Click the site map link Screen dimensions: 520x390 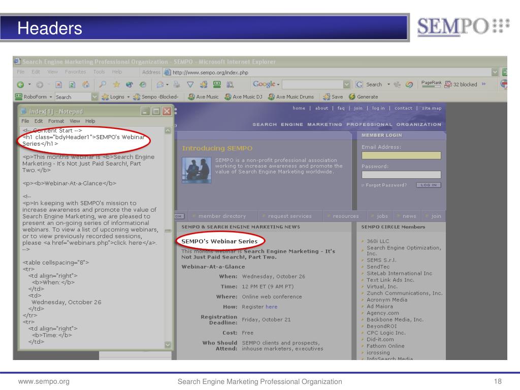[x=432, y=108]
